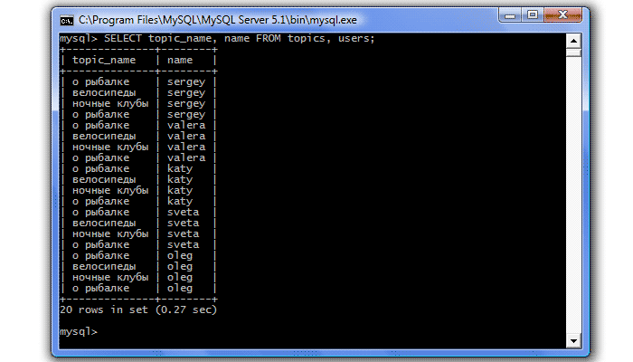Click the topic_name column header
This screenshot has height=362, width=633.
tap(104, 60)
